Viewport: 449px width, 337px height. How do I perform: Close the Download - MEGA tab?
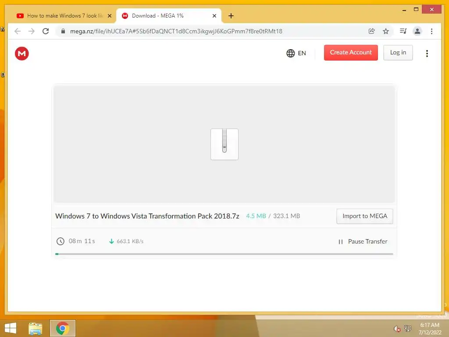214,16
